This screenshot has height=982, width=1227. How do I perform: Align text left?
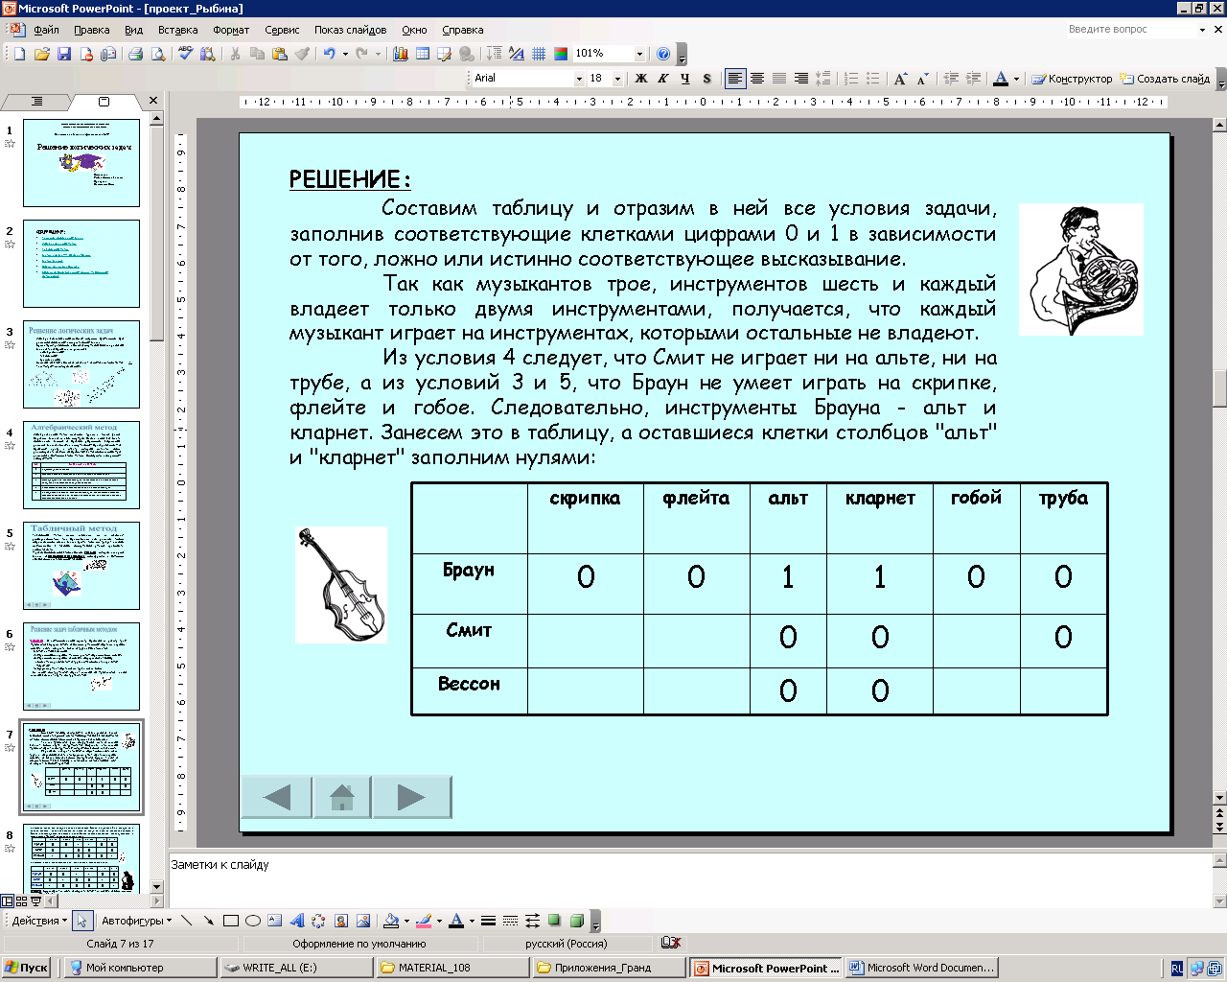735,79
